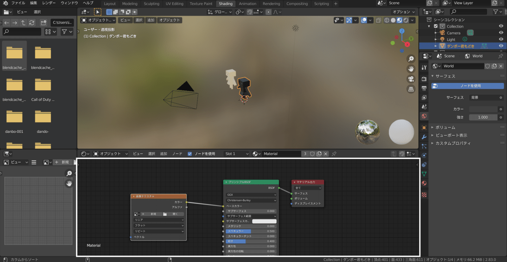
Task: Toggle the Collection exclude checkbox in outliner
Action: coord(436,26)
